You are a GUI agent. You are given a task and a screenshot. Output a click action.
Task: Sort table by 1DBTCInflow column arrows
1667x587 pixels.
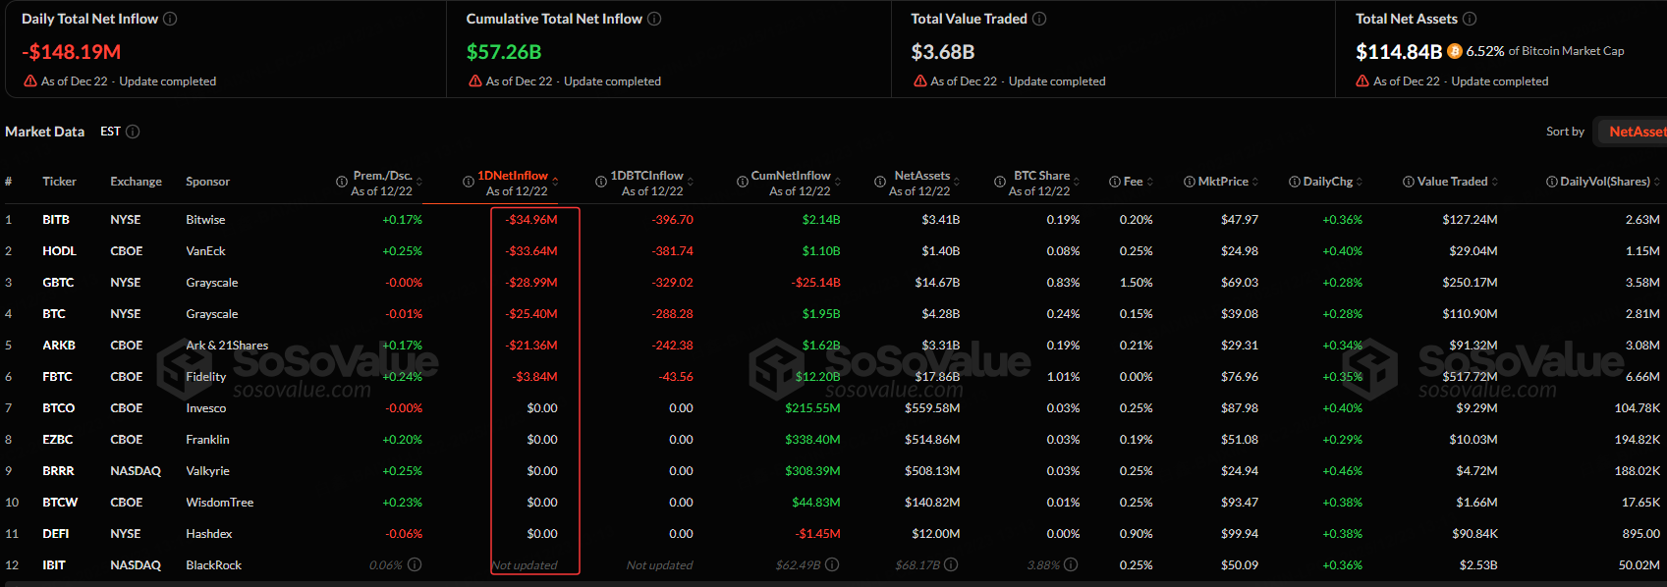point(691,182)
